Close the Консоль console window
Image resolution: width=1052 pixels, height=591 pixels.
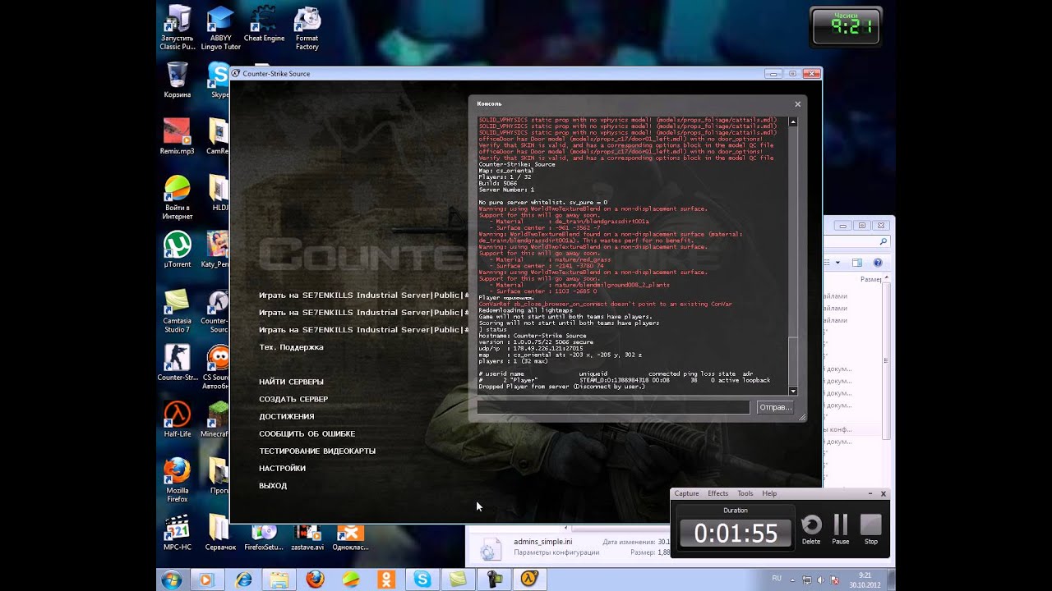click(x=797, y=104)
